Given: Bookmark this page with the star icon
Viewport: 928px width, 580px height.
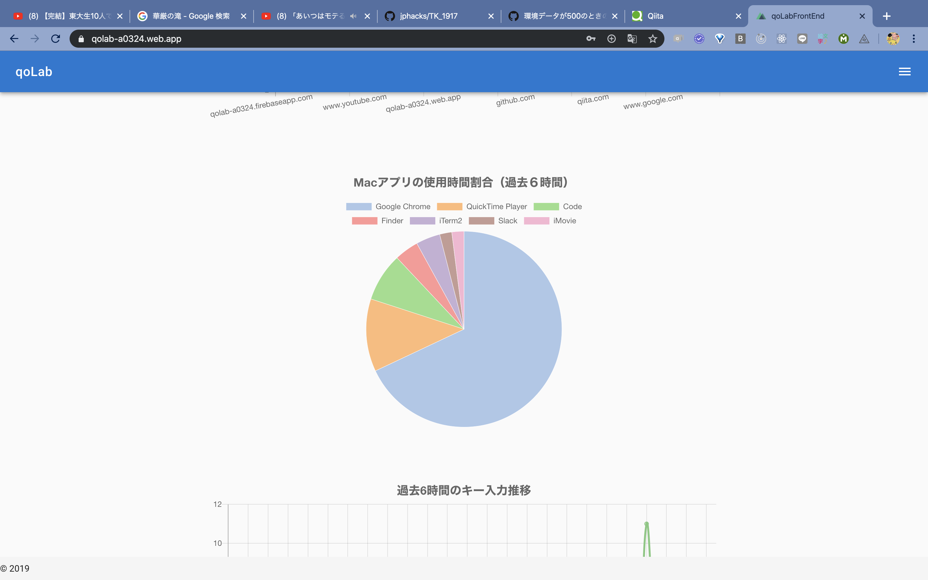Looking at the screenshot, I should [653, 38].
